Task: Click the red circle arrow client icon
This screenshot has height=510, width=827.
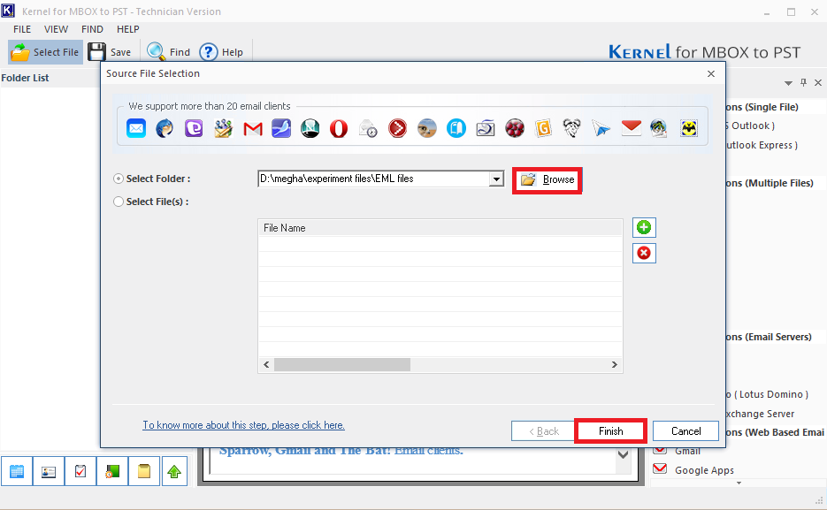Action: coord(398,128)
